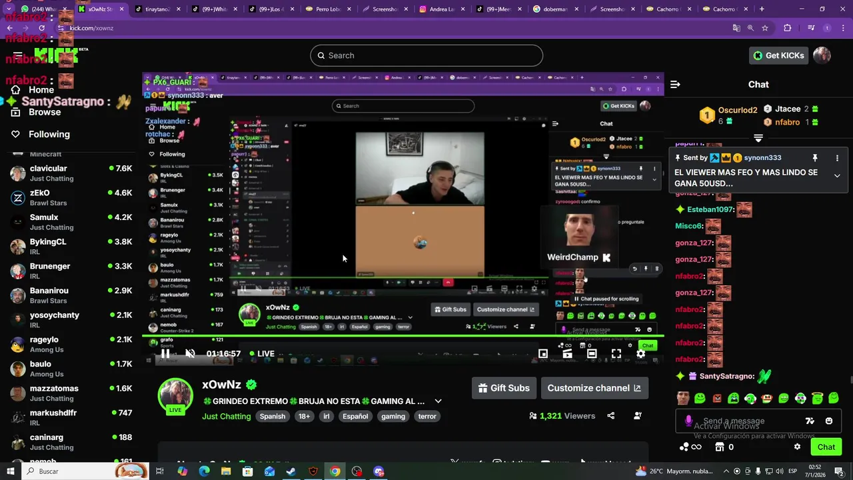853x480 pixels.
Task: Open Oscurlod2 top gifter entry
Action: (728, 115)
